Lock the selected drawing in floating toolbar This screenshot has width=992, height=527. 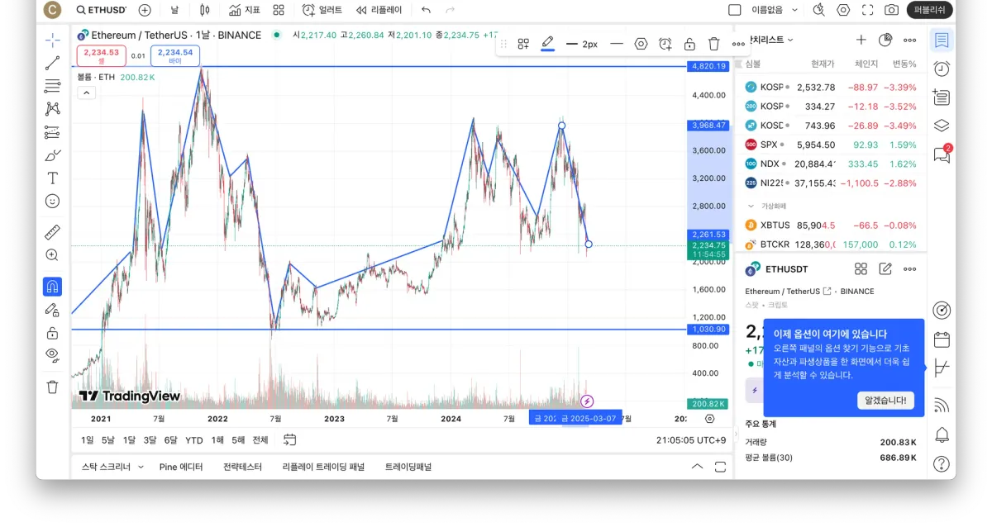click(689, 44)
